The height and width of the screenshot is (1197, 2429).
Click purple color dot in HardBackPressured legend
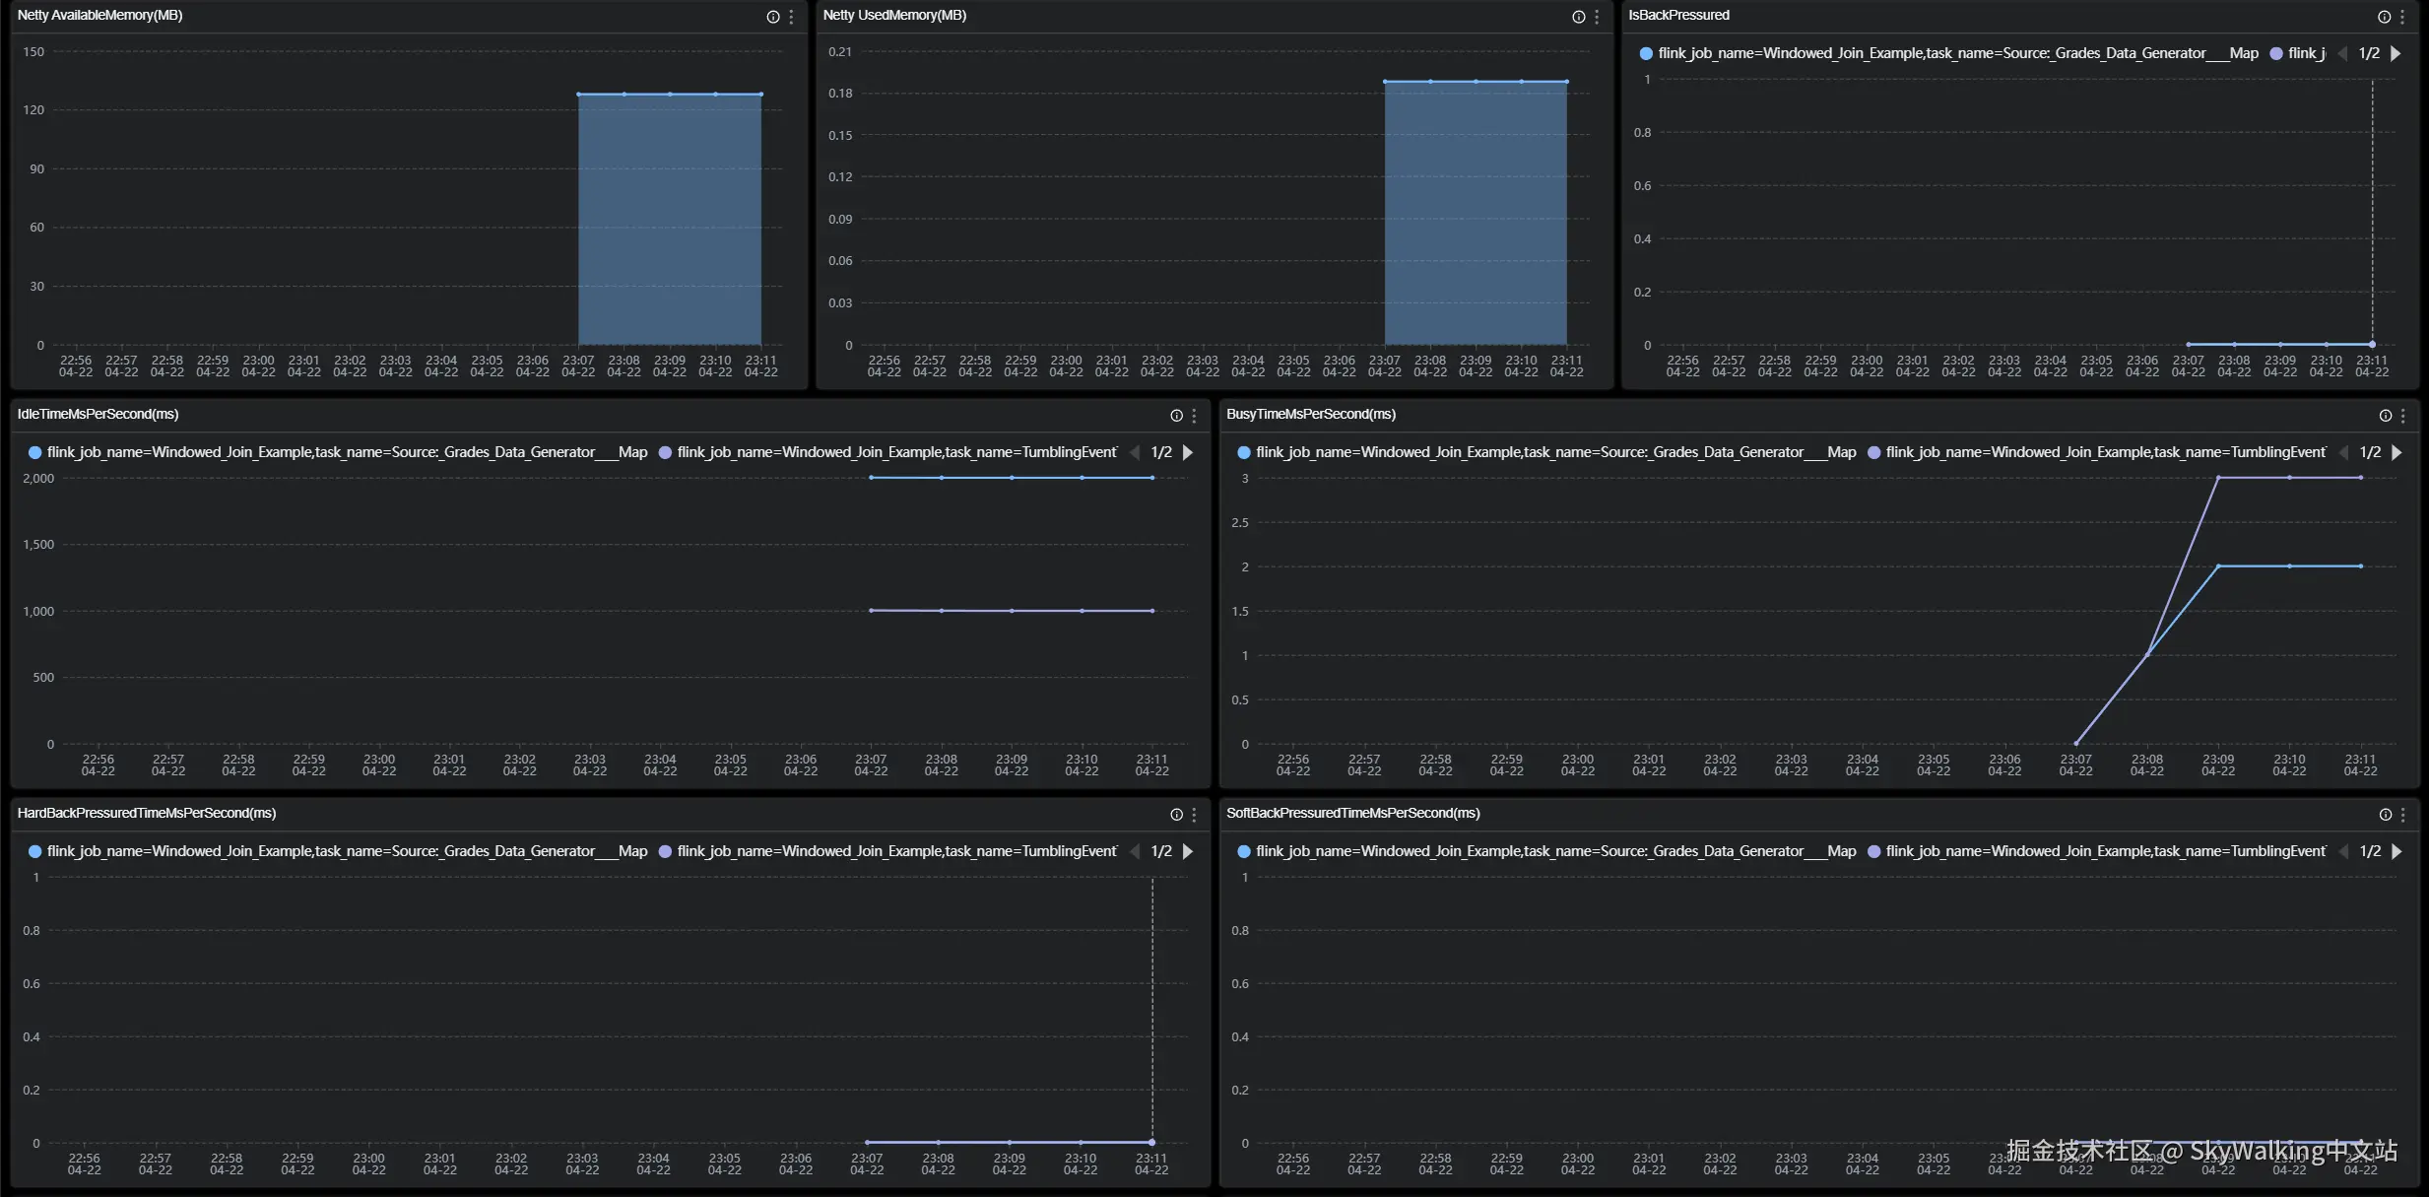665,851
